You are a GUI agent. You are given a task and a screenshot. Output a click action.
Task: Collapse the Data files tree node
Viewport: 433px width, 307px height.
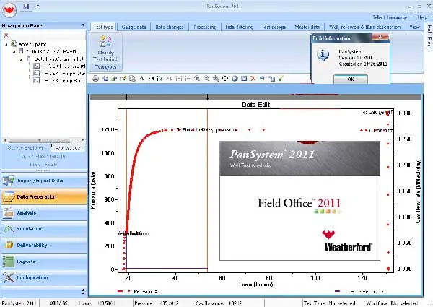tap(22, 59)
